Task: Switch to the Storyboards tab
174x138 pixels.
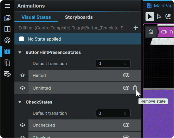Action: [x=79, y=17]
